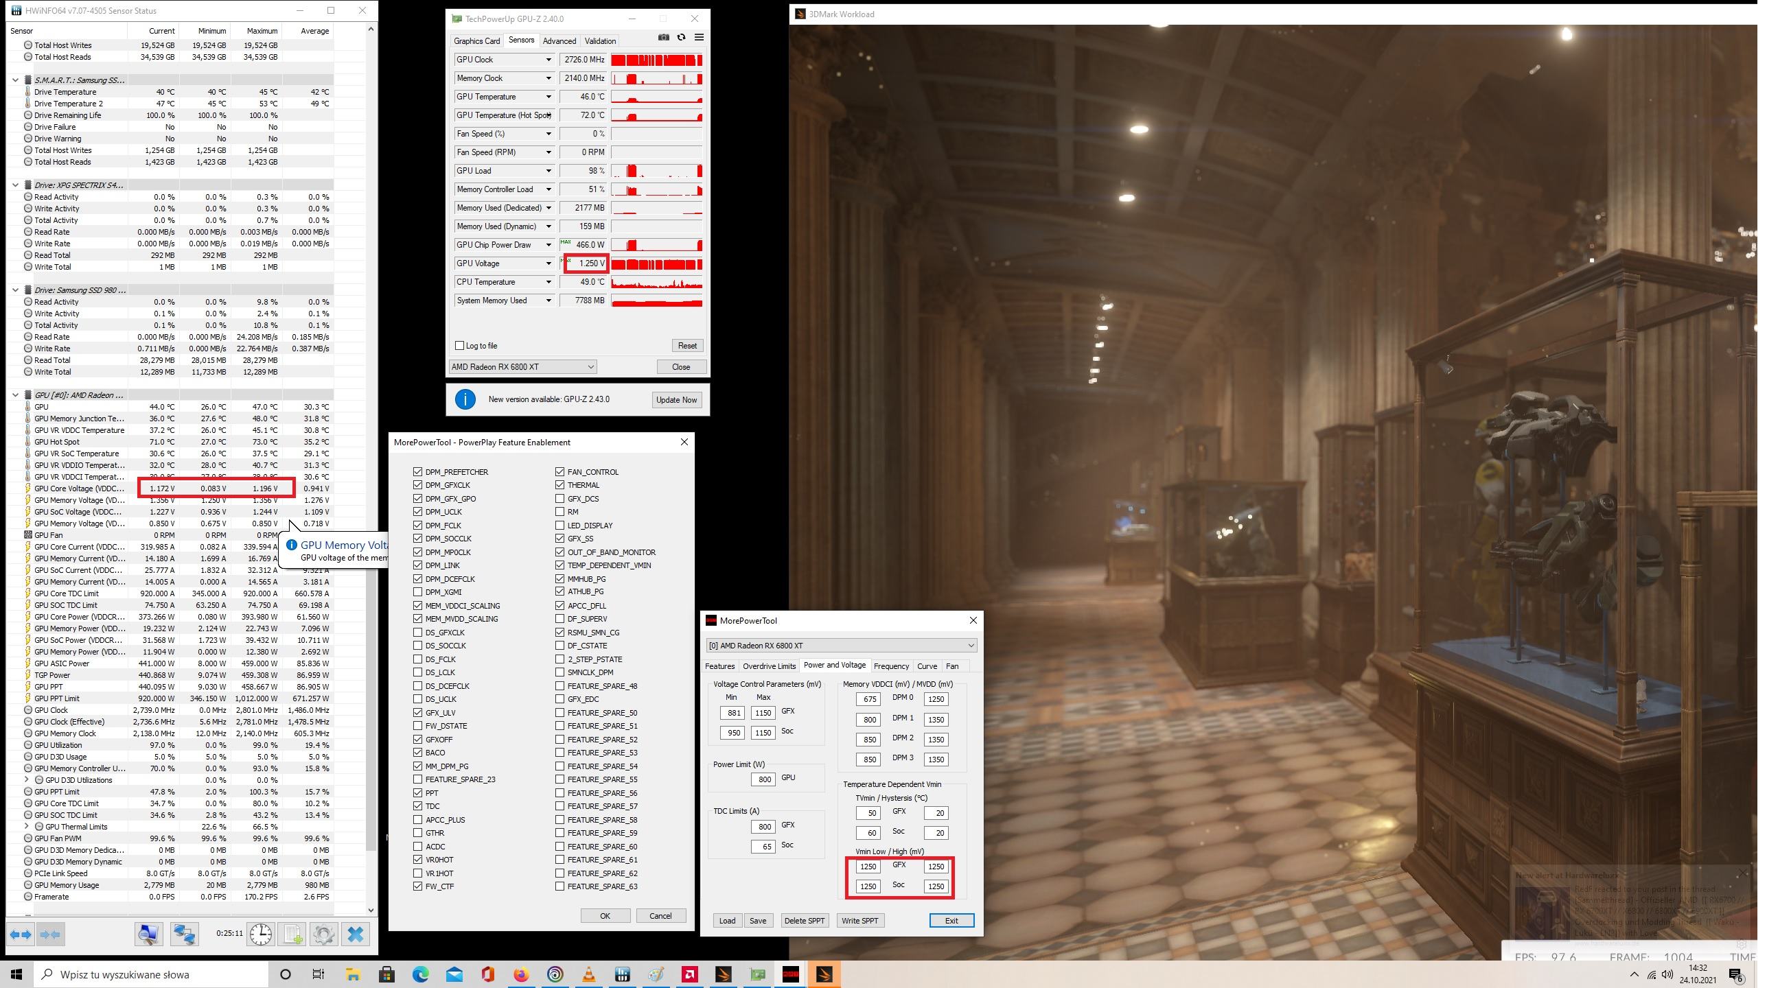Click Task View icon on taskbar
The image size is (1767, 988).
[319, 974]
